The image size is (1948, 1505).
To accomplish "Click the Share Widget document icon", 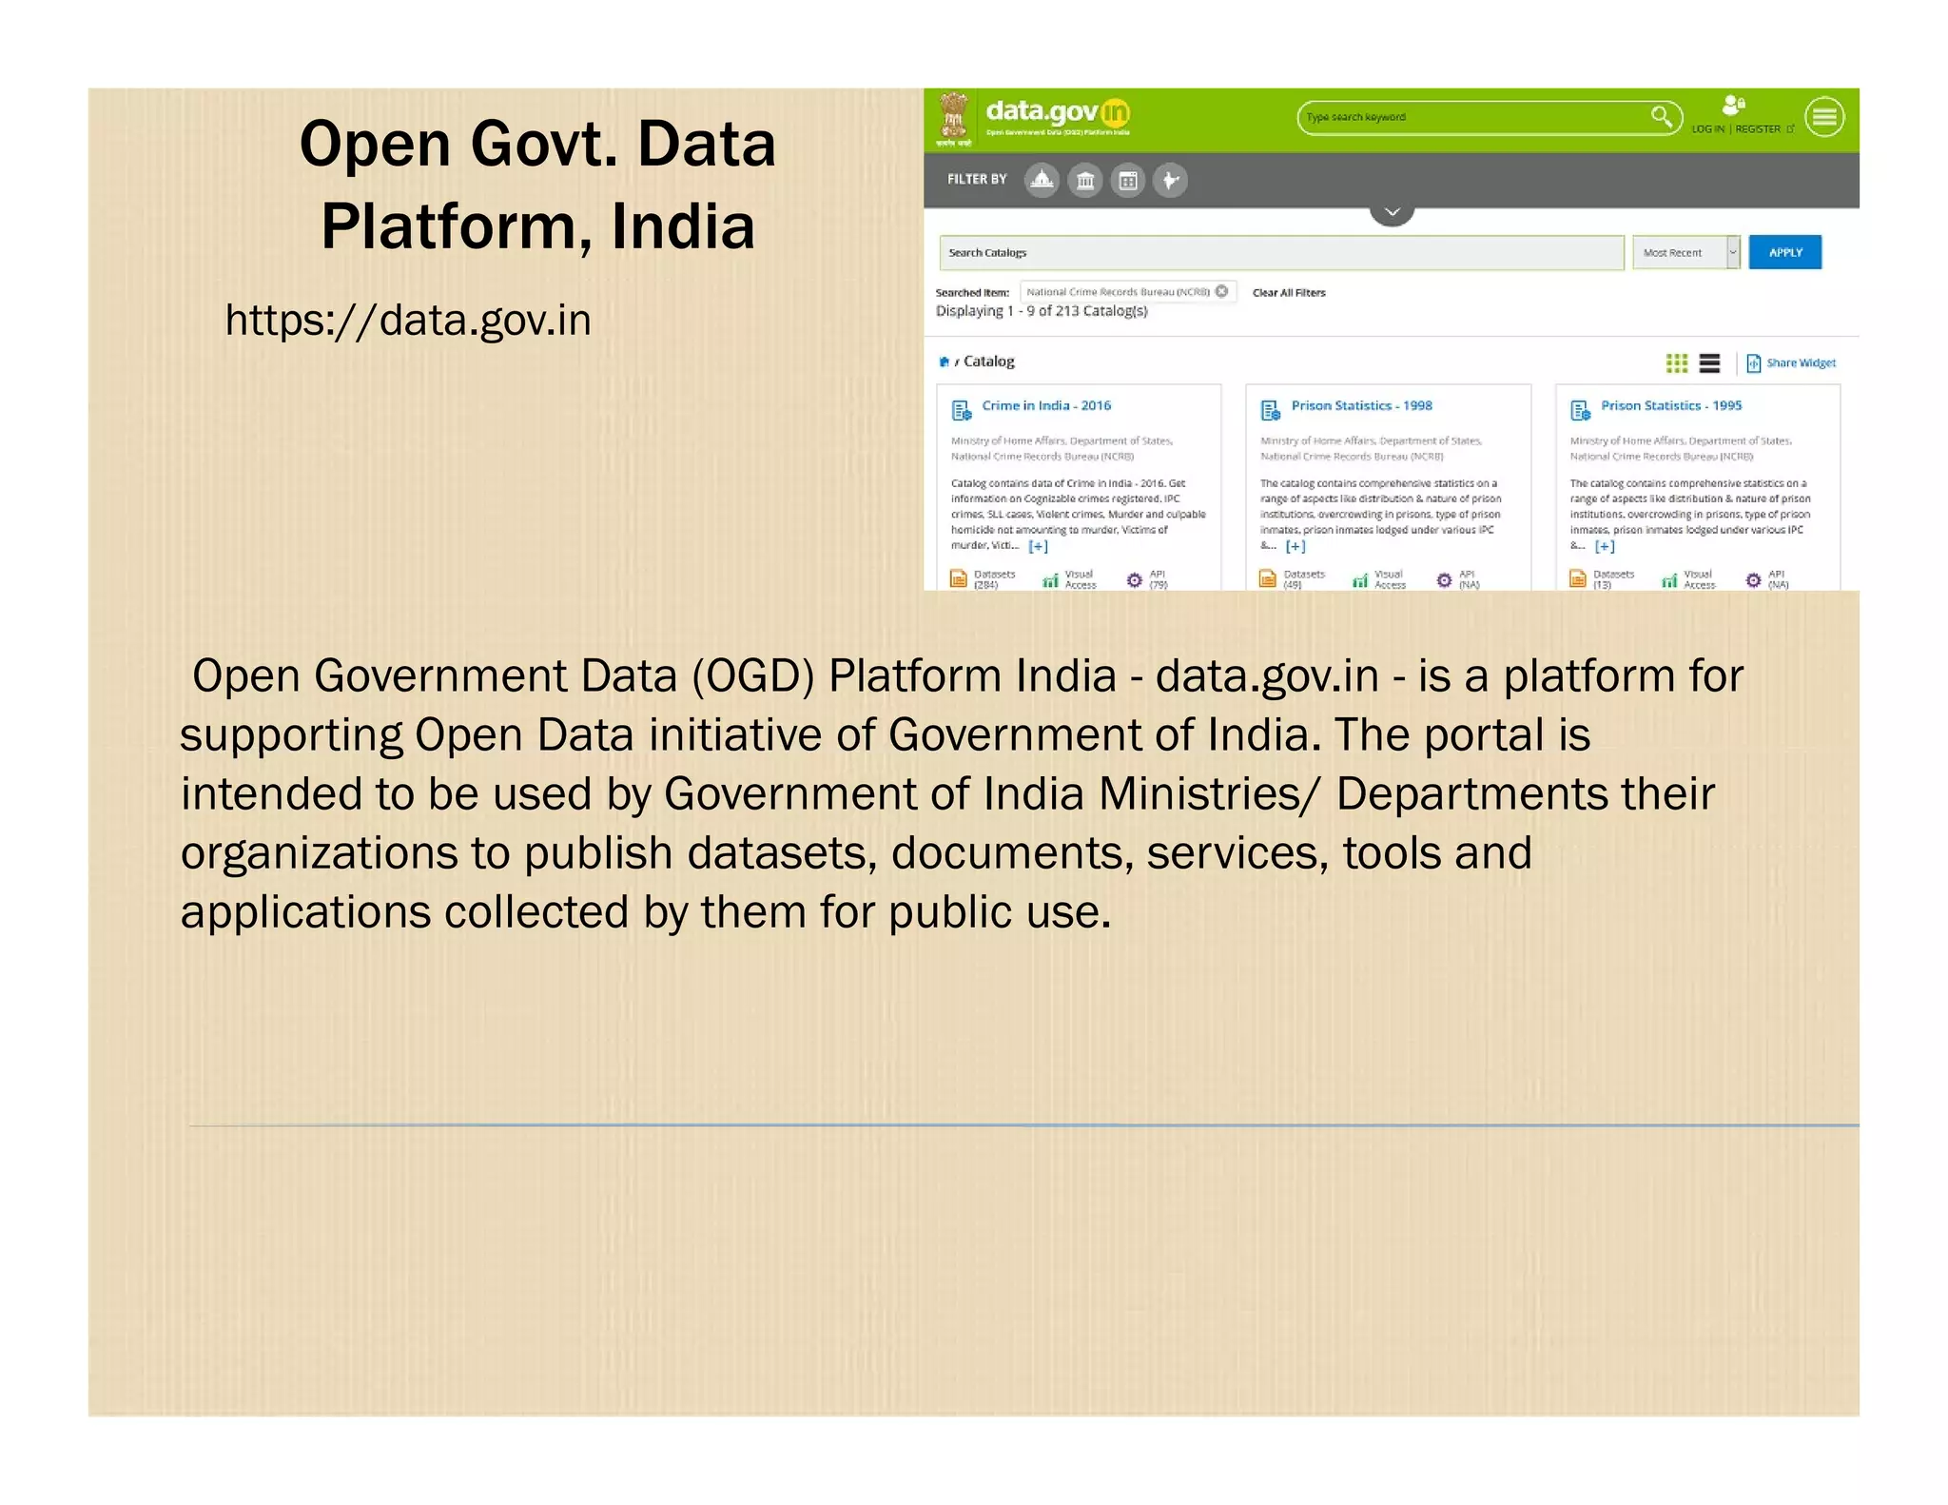I will pos(1753,362).
